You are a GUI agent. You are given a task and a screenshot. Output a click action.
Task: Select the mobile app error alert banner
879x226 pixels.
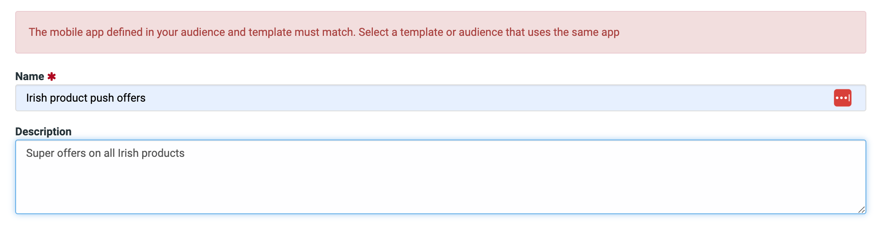[440, 32]
